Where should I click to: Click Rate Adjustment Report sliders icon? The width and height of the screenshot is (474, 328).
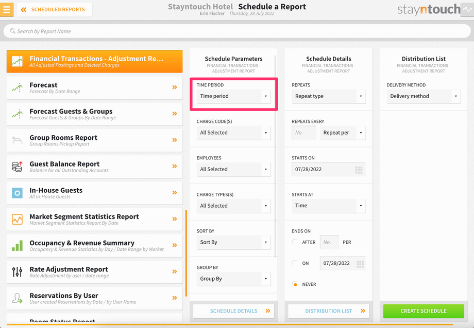tap(17, 271)
